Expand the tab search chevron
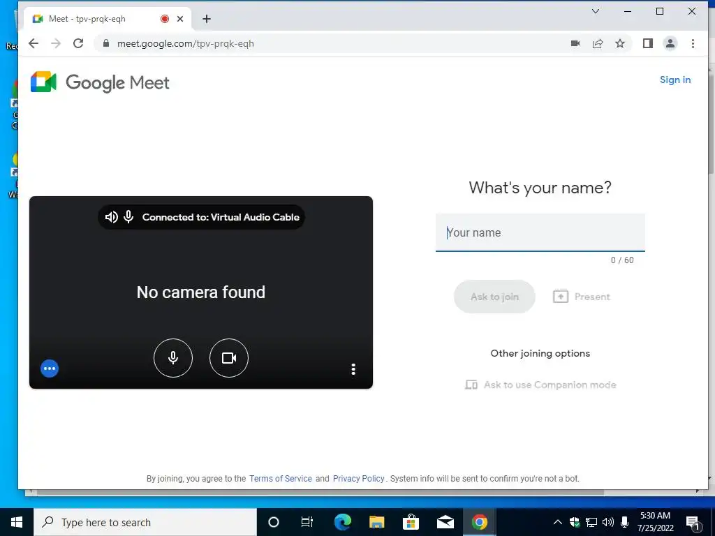 pos(596,11)
